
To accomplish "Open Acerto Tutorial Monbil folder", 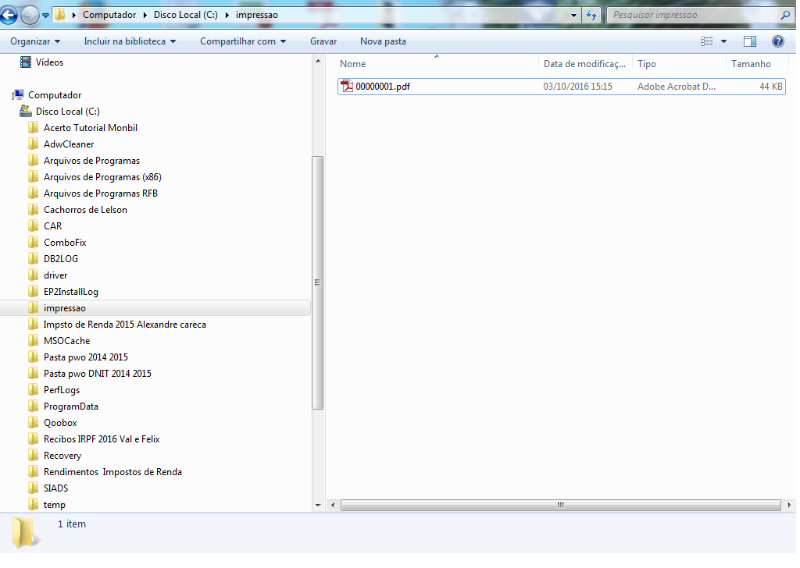I will click(x=91, y=128).
